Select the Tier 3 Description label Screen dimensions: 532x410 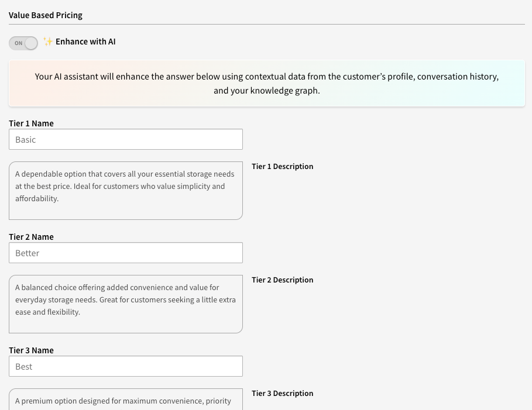pos(282,394)
